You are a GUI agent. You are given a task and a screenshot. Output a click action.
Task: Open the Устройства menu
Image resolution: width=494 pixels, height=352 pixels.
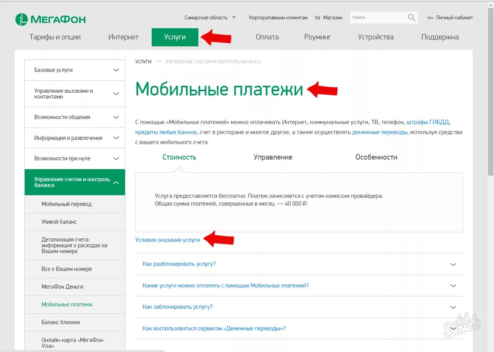point(376,37)
